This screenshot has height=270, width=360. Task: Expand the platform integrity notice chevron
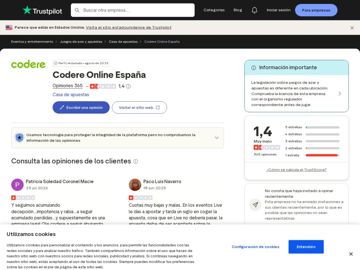[x=217, y=138]
